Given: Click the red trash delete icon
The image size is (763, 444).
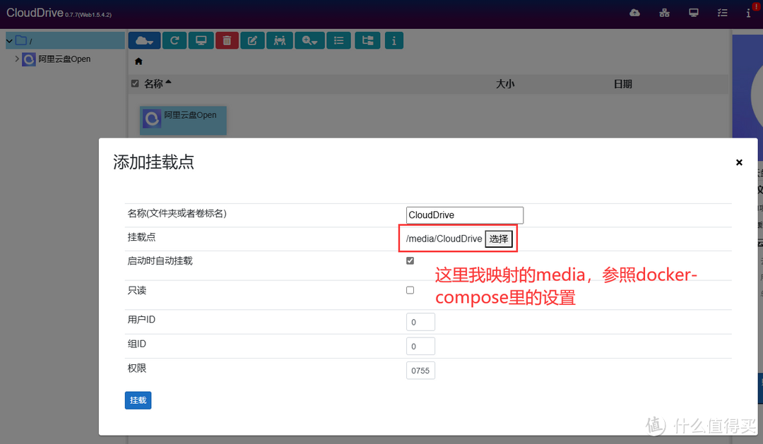Looking at the screenshot, I should (227, 40).
